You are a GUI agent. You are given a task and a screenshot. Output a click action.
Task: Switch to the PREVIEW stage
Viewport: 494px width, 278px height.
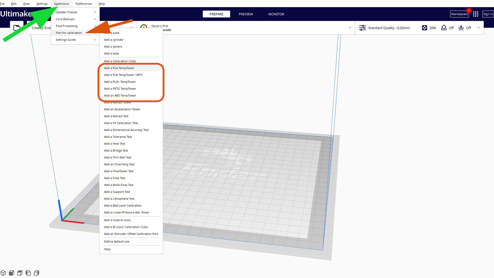246,14
